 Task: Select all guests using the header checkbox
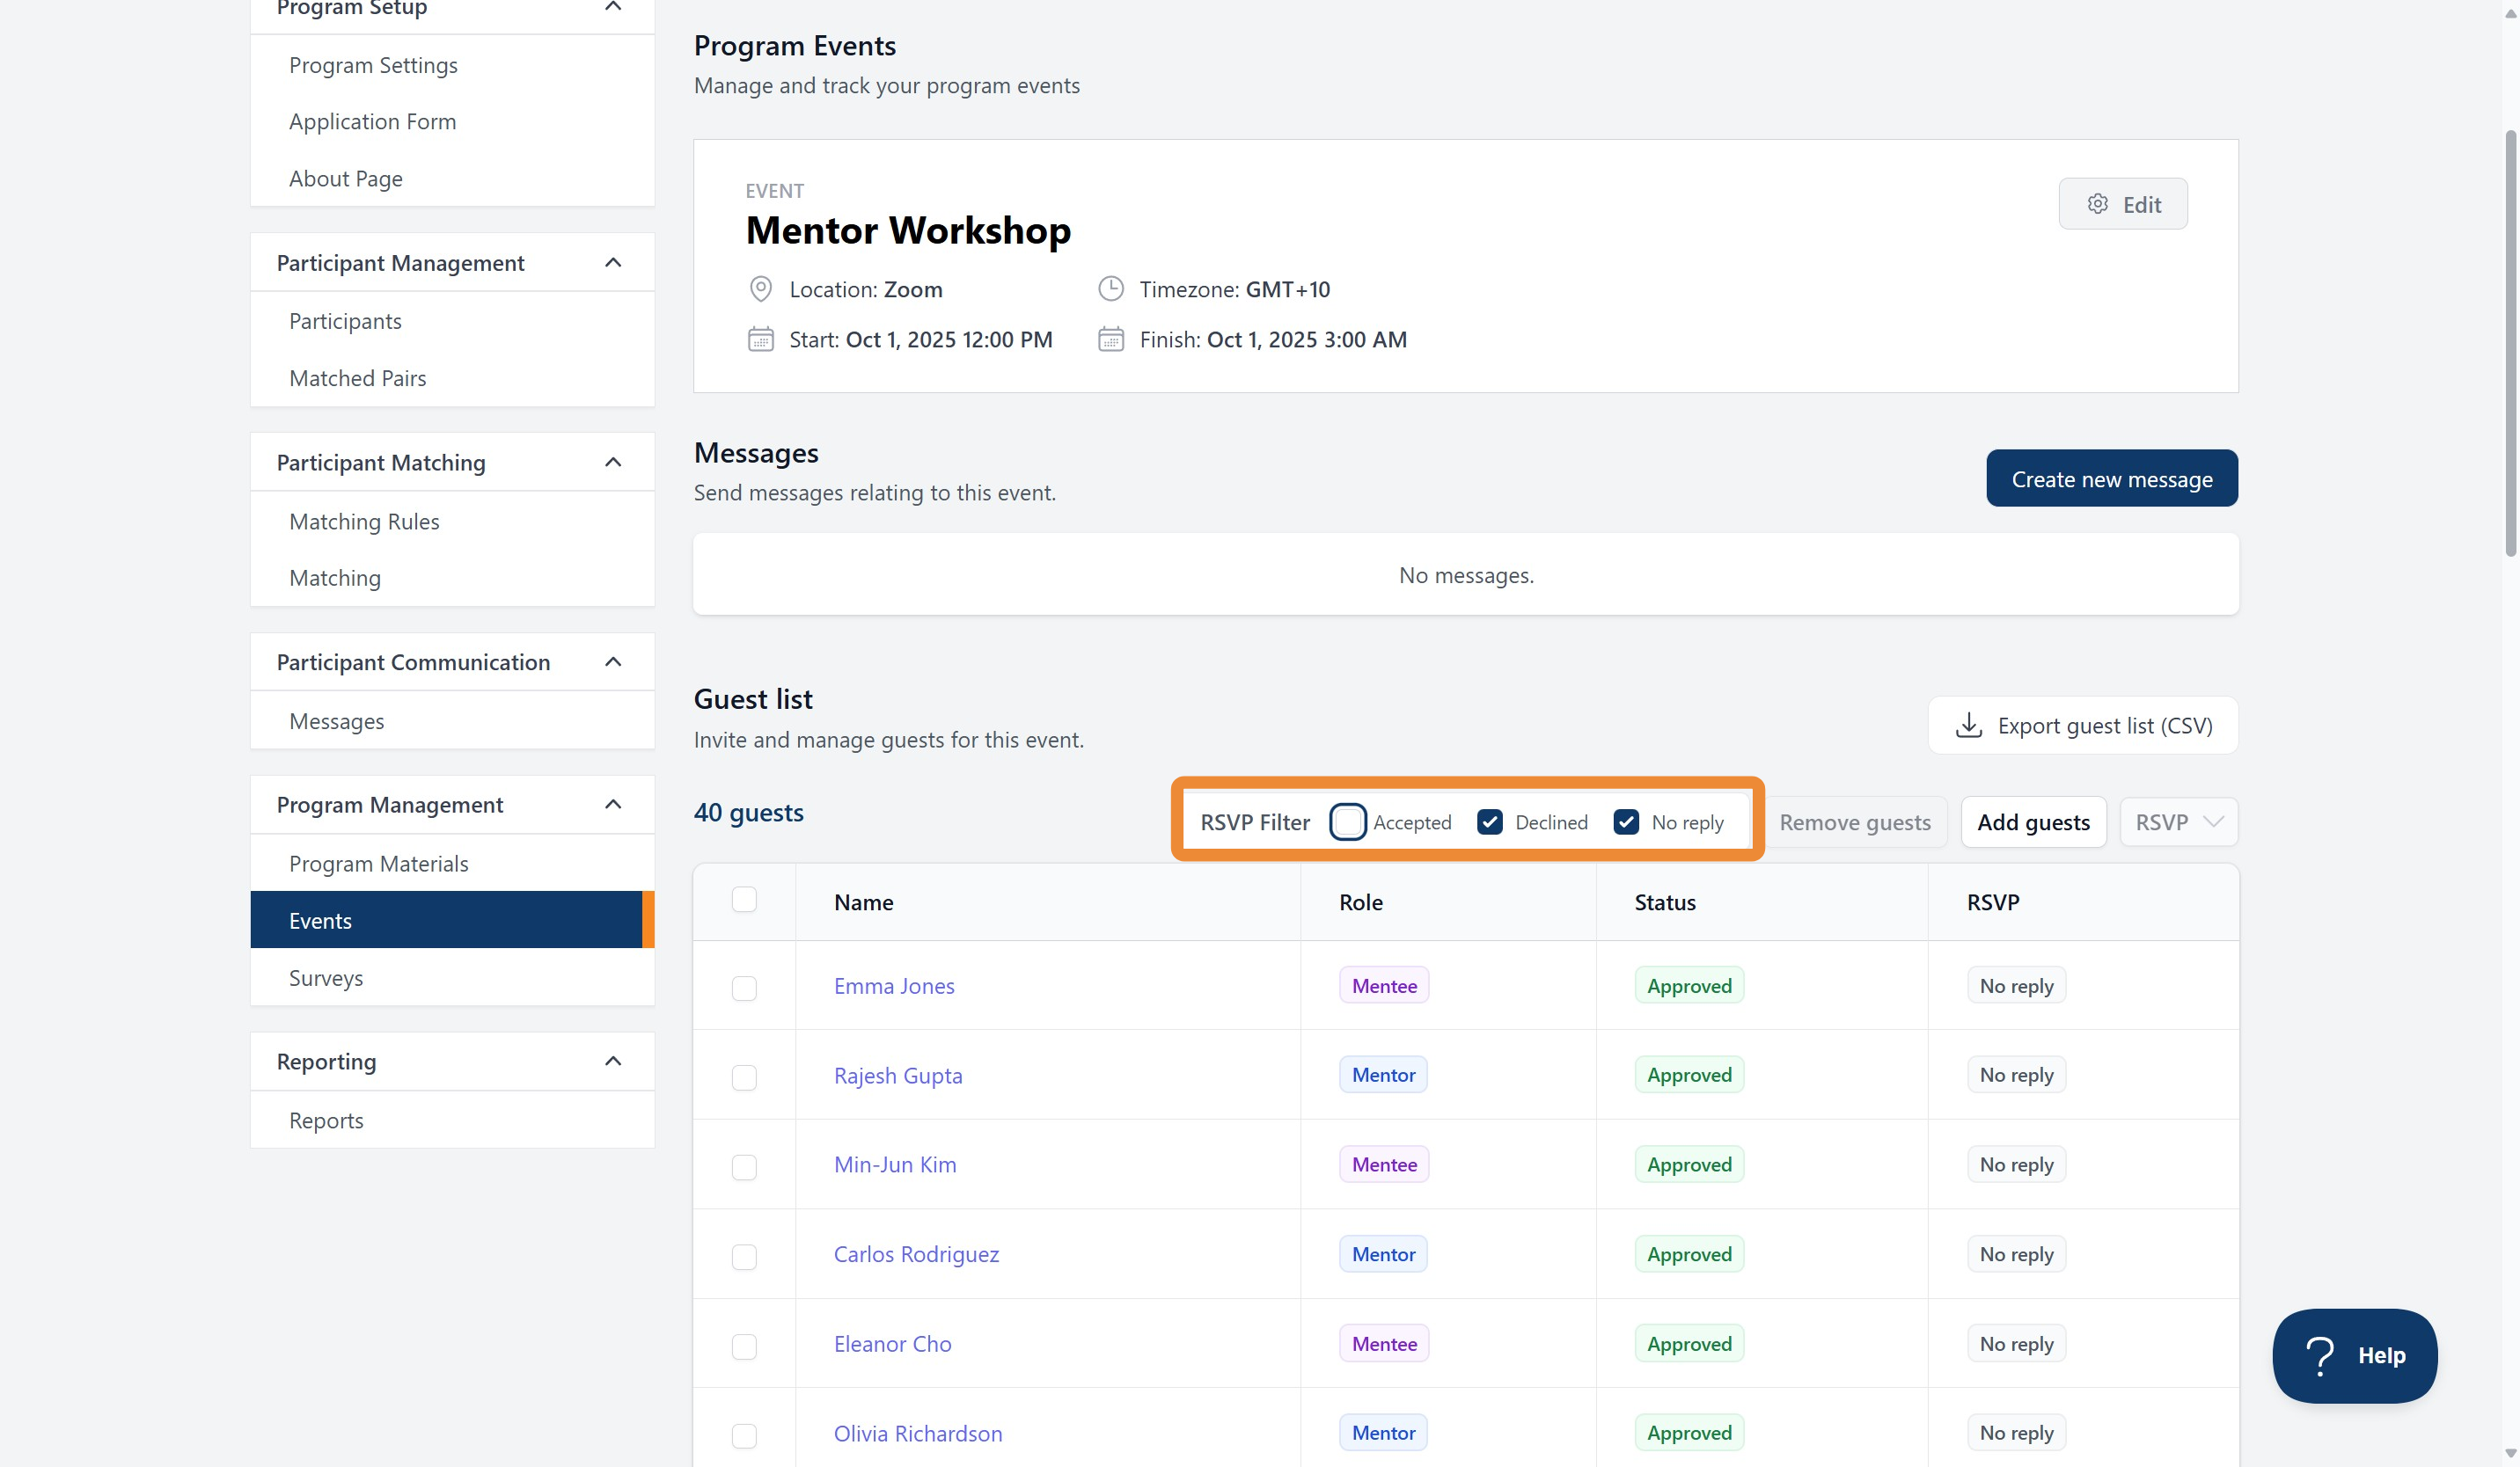pyautogui.click(x=744, y=900)
